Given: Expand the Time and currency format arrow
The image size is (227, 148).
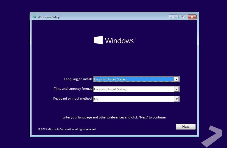Looking at the screenshot, I should pyautogui.click(x=176, y=89).
